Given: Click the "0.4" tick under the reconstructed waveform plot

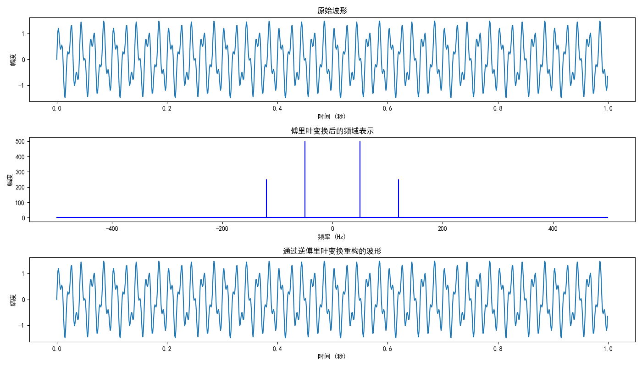Looking at the screenshot, I should pos(277,348).
